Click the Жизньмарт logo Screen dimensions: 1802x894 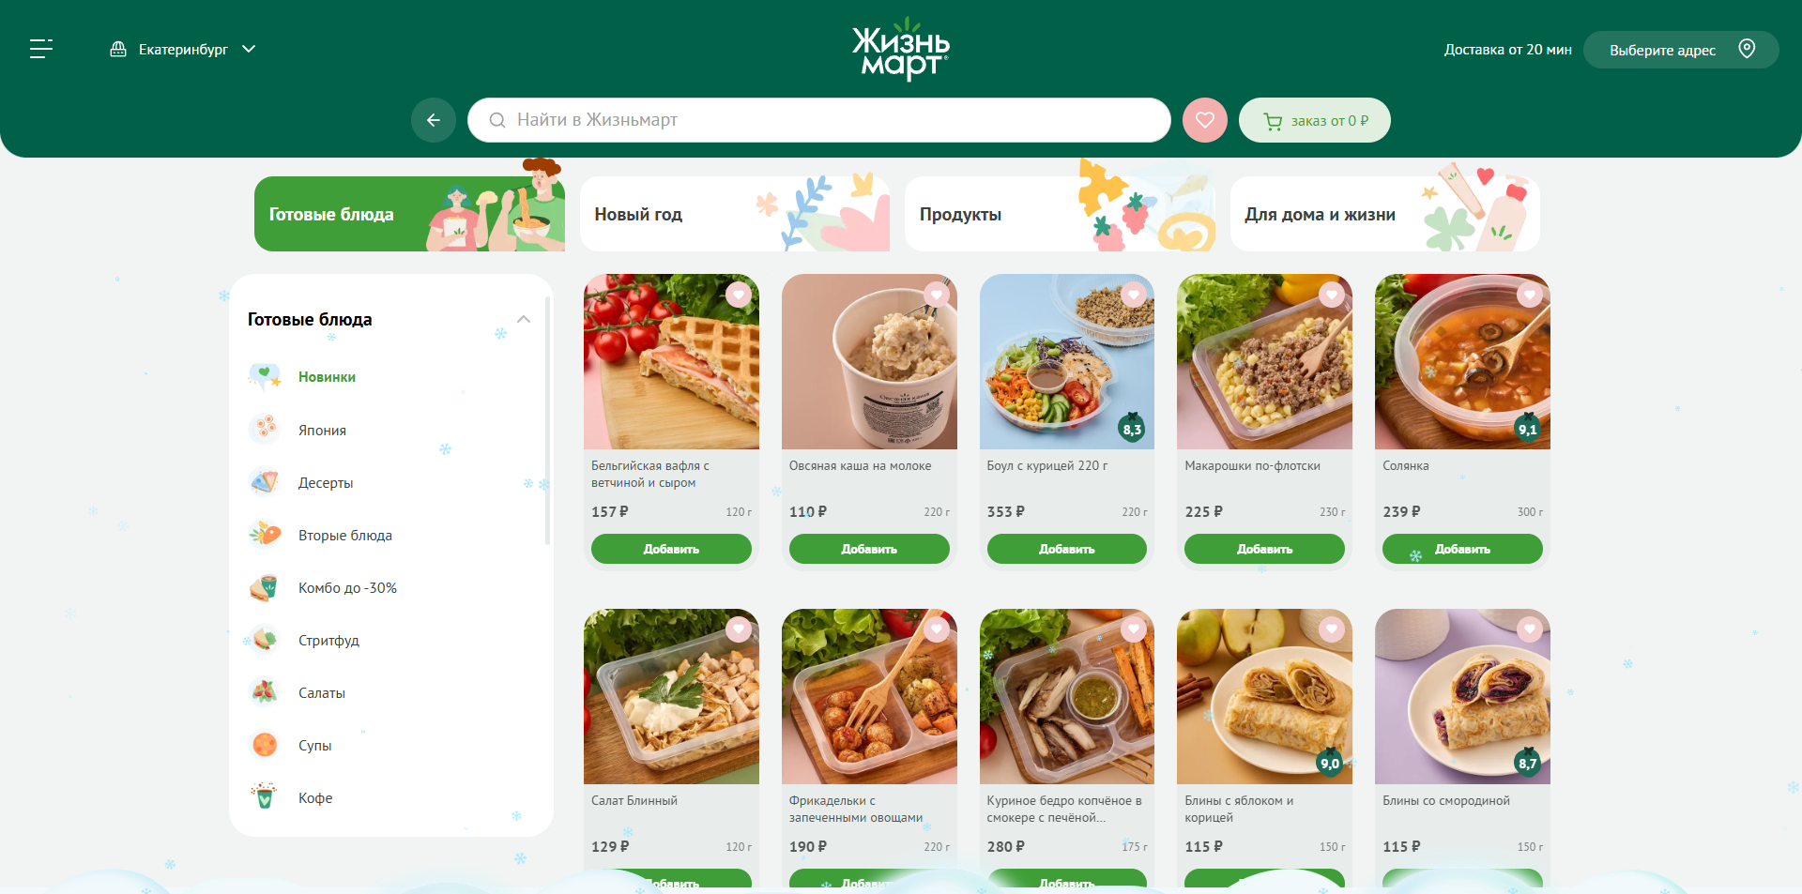point(901,49)
